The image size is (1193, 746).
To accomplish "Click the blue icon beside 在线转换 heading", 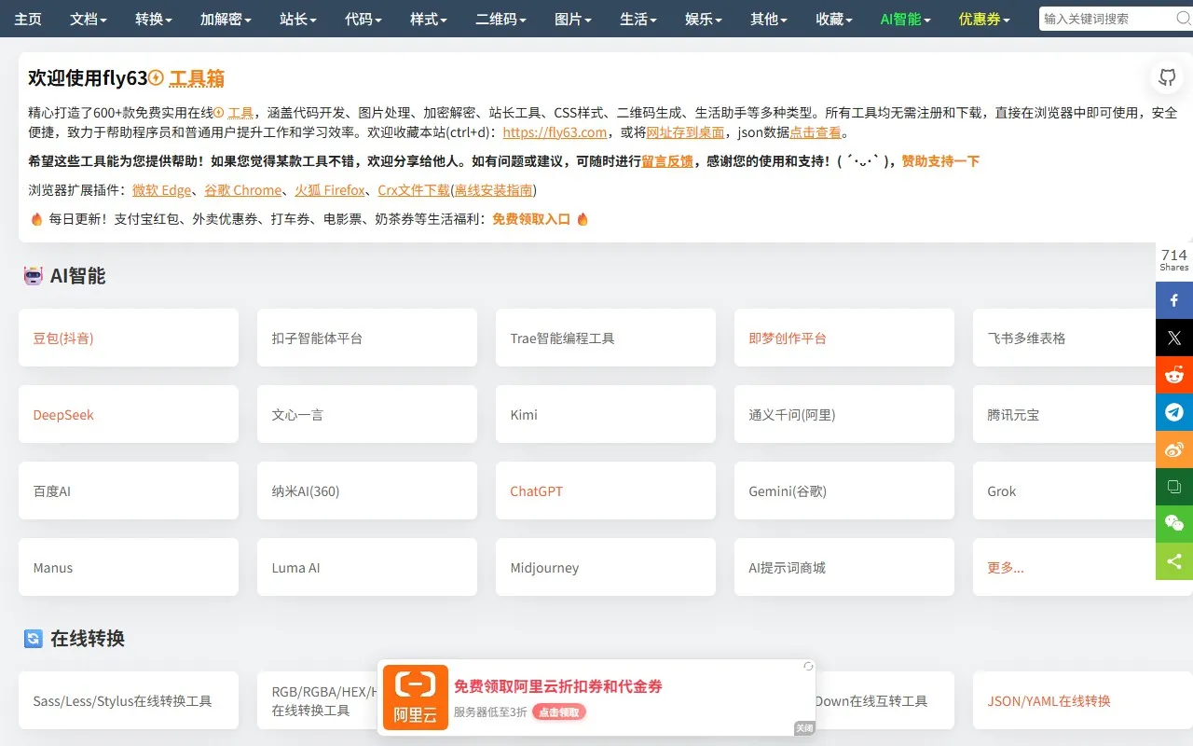I will pos(31,639).
